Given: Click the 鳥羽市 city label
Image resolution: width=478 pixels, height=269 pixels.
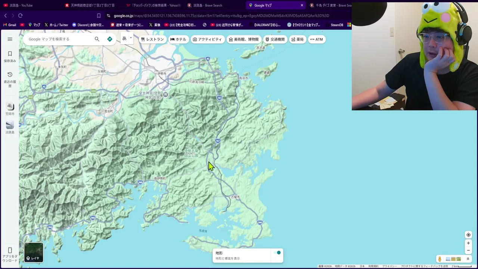Looking at the screenshot, I should [243, 78].
